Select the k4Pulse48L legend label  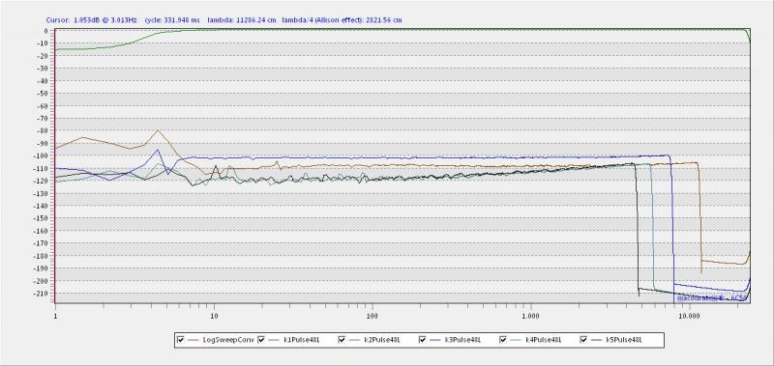point(545,340)
